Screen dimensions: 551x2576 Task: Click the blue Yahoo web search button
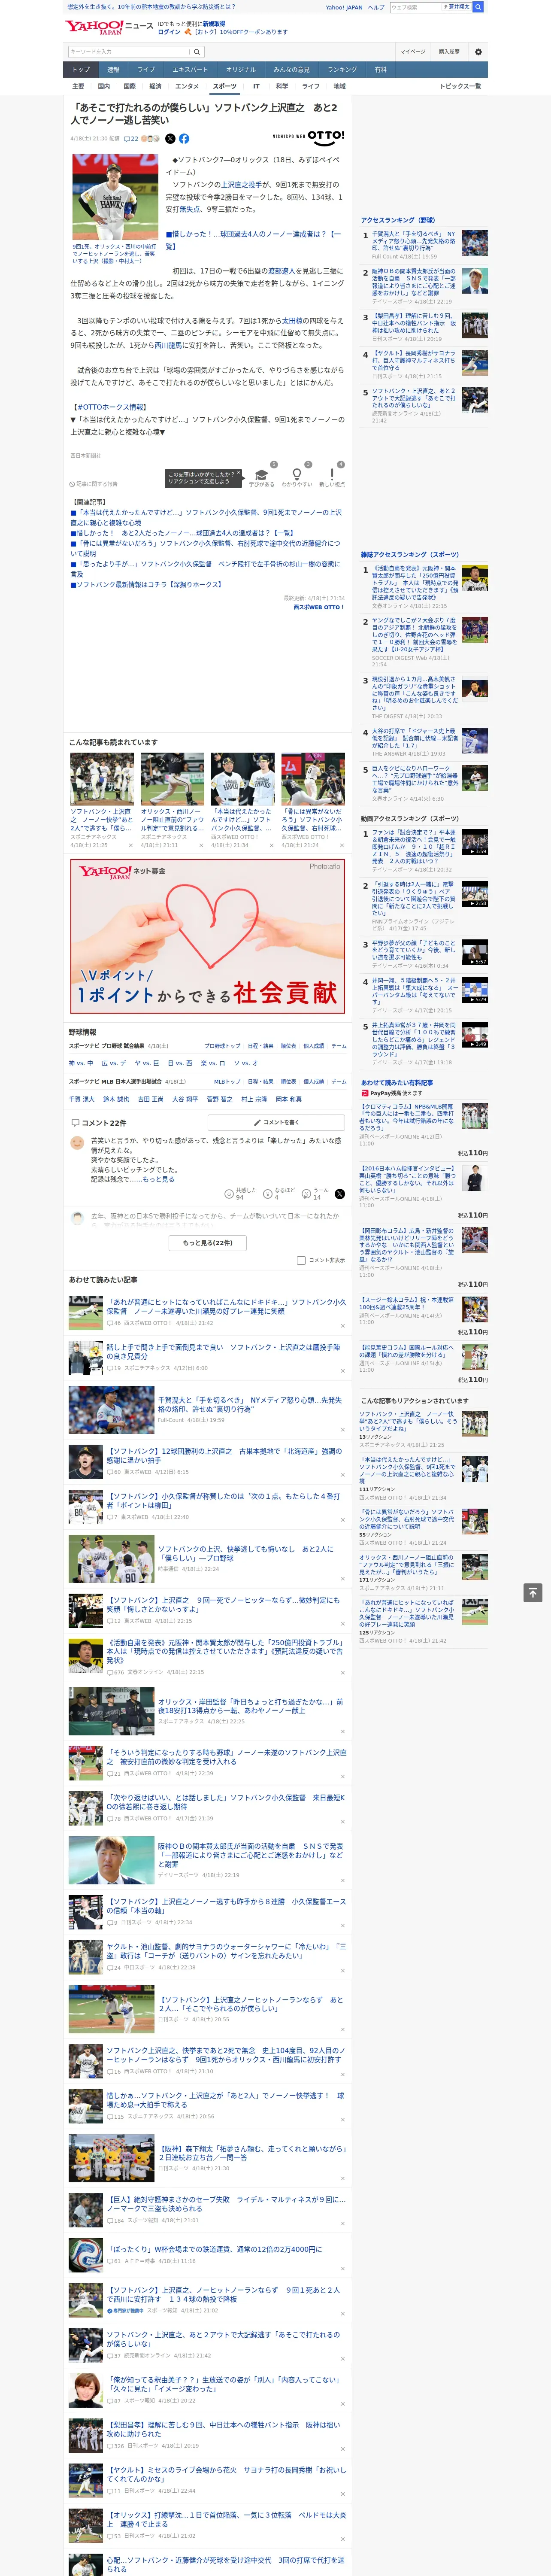click(x=478, y=7)
